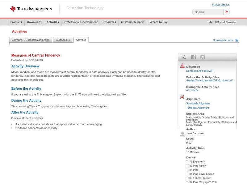Click the eNews Sign Up link

point(221,5)
